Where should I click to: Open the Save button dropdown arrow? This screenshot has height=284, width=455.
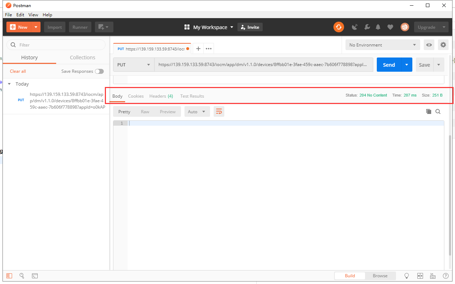tap(439, 65)
